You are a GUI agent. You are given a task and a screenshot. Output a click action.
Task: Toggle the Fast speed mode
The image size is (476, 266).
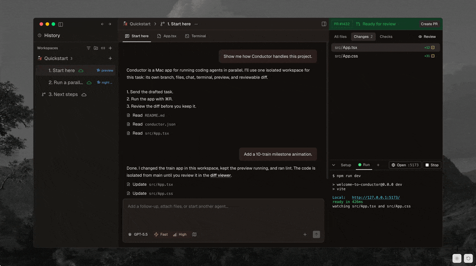pos(161,234)
